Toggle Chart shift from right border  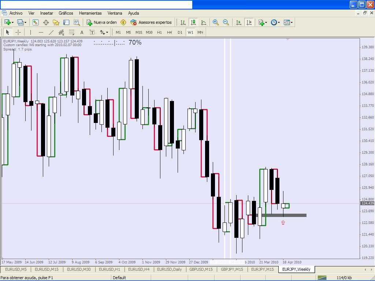coord(249,22)
